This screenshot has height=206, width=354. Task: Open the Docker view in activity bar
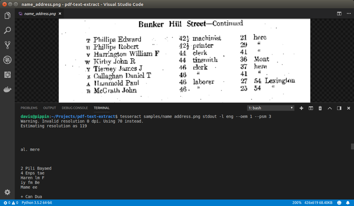point(7,90)
